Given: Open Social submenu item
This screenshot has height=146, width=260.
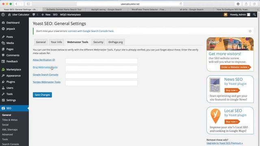Looking at the screenshot, I should tap(5, 125).
